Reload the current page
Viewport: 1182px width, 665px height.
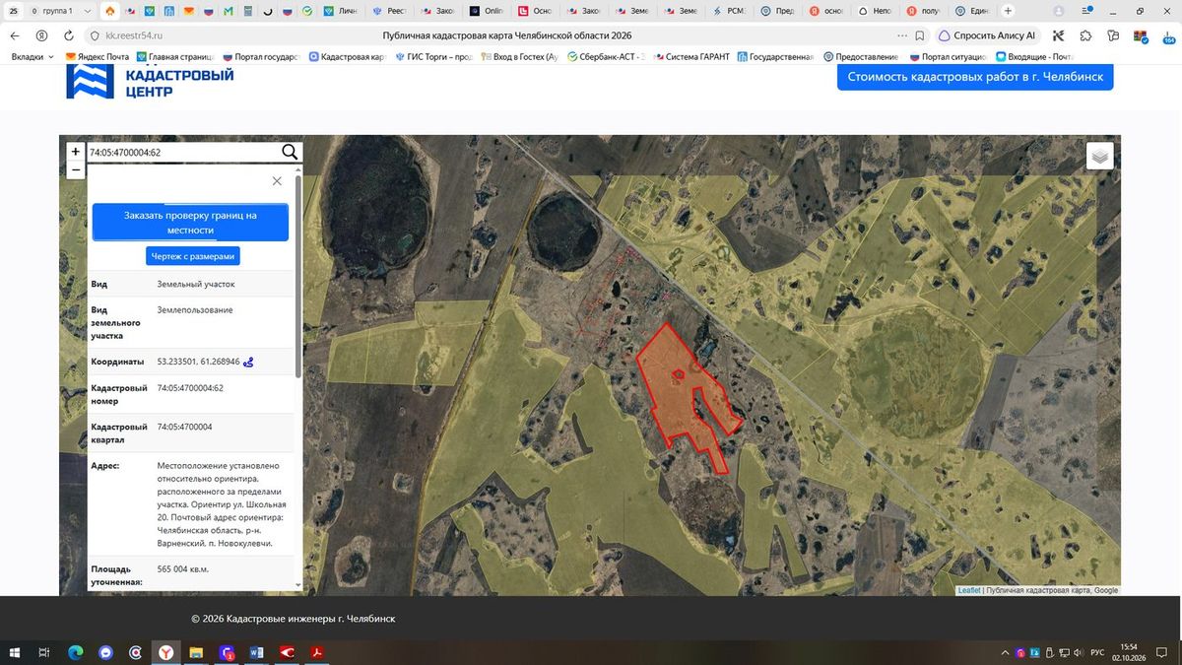click(x=68, y=35)
